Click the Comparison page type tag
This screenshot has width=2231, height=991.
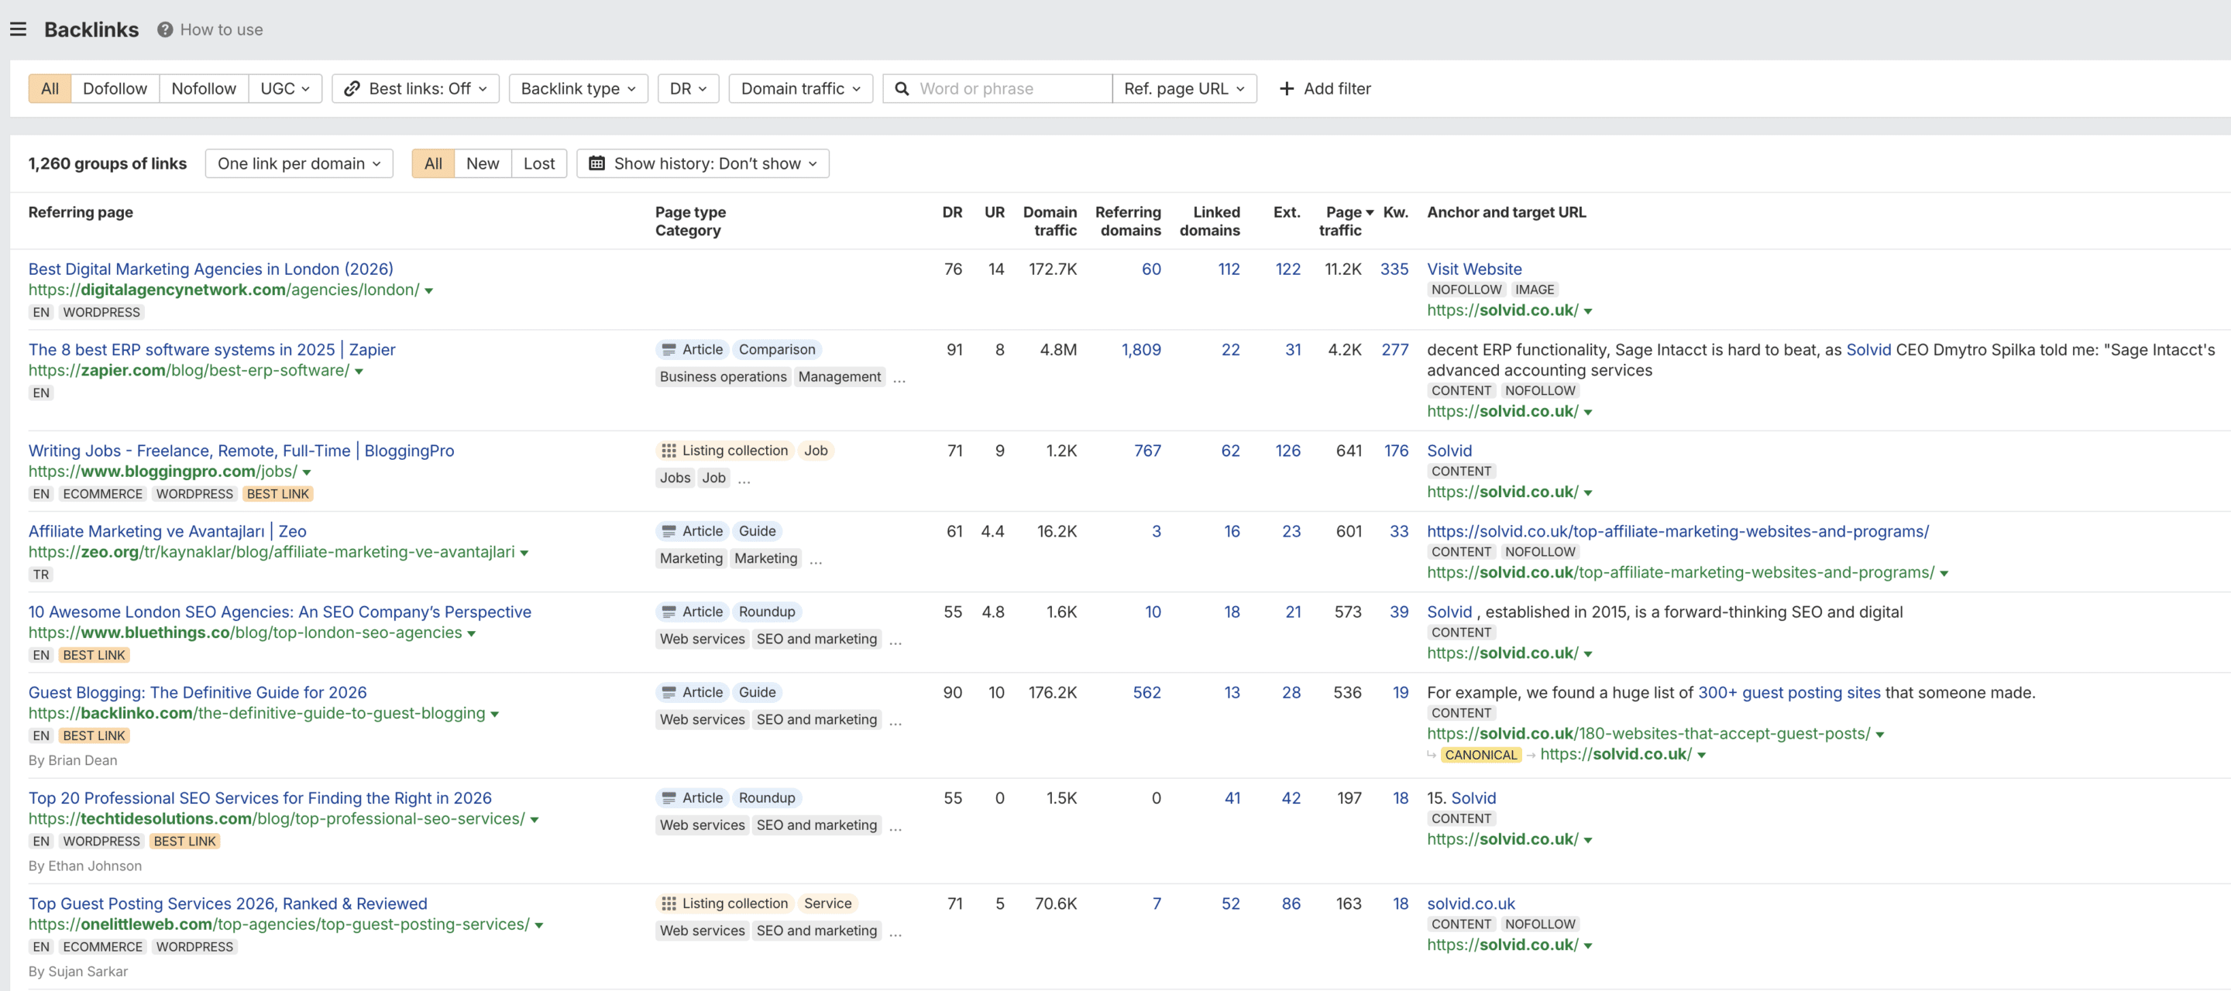776,350
